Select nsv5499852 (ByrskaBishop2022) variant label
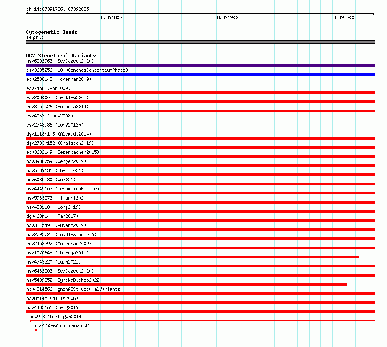The image size is (387, 347). (64, 280)
